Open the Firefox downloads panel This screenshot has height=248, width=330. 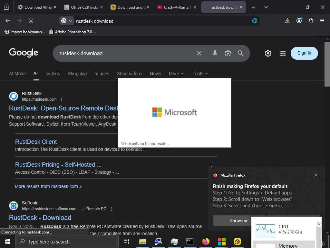(287, 21)
